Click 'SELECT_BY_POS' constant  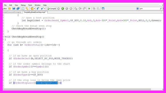(x=44, y=58)
